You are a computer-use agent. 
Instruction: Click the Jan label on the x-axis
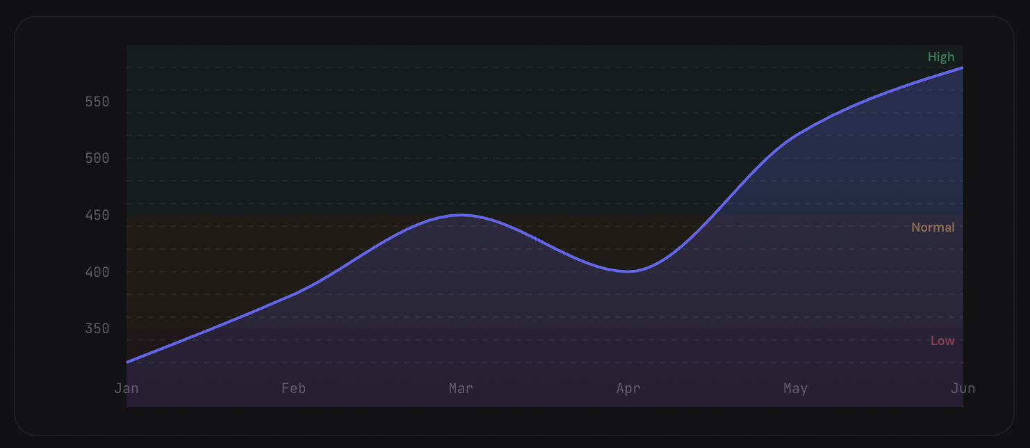(x=126, y=388)
